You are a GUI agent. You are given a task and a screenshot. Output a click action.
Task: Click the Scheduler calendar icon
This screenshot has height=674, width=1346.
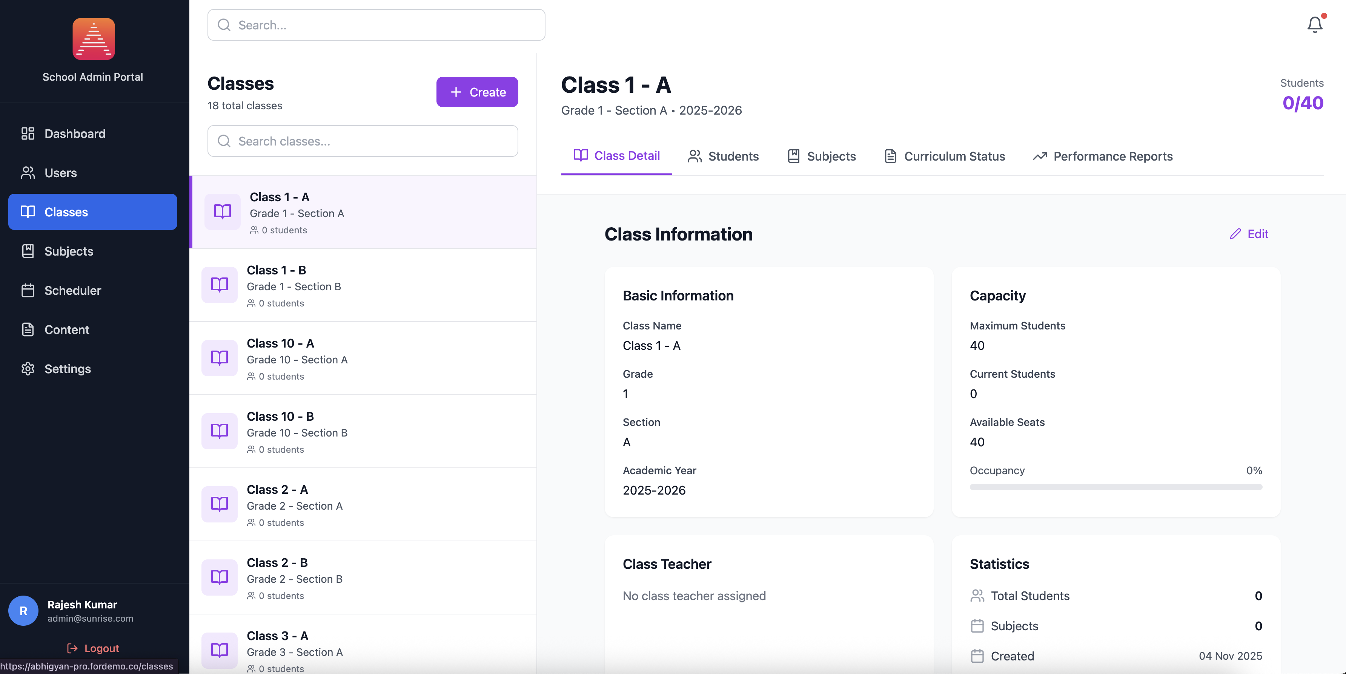pyautogui.click(x=28, y=290)
